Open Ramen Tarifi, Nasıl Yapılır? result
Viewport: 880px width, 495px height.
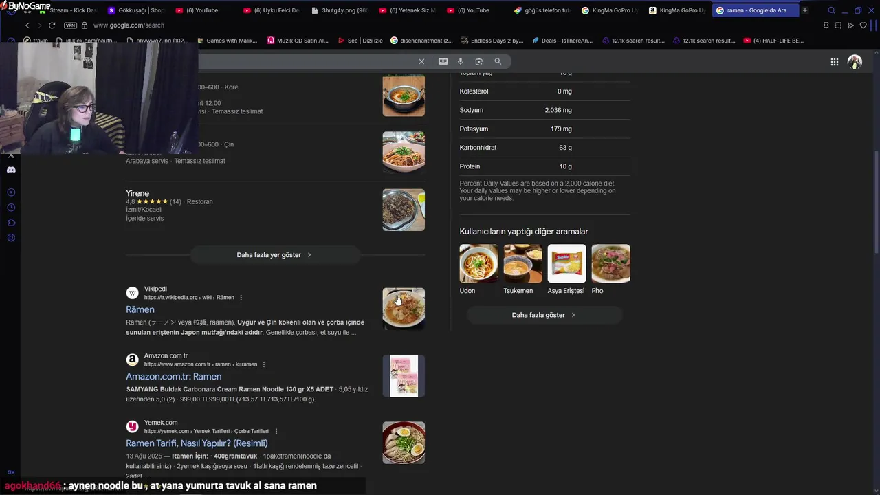(x=197, y=443)
